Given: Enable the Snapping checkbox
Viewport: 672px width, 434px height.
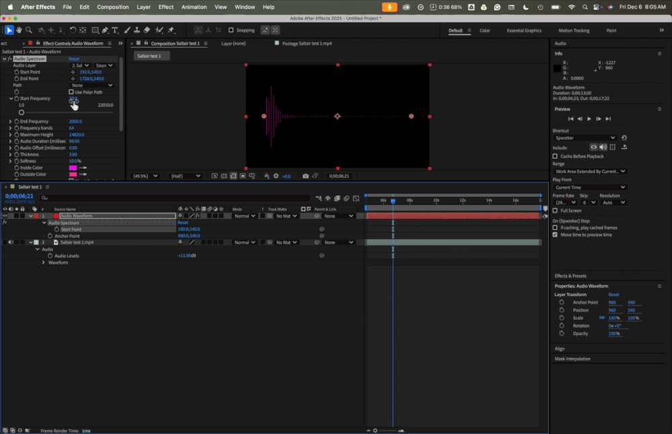Looking at the screenshot, I should click(x=231, y=30).
